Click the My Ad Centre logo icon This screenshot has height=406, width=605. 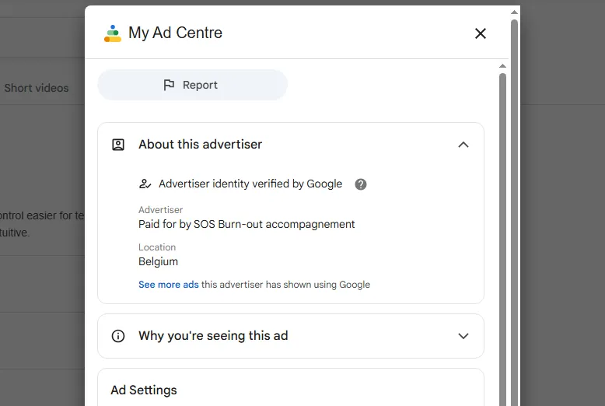point(113,33)
